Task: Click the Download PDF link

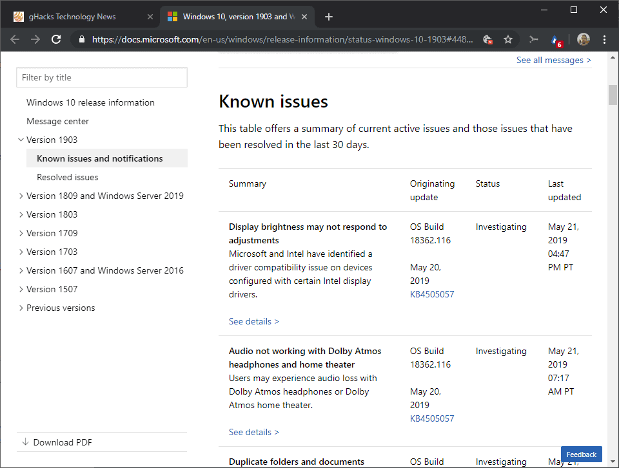Action: click(x=63, y=442)
